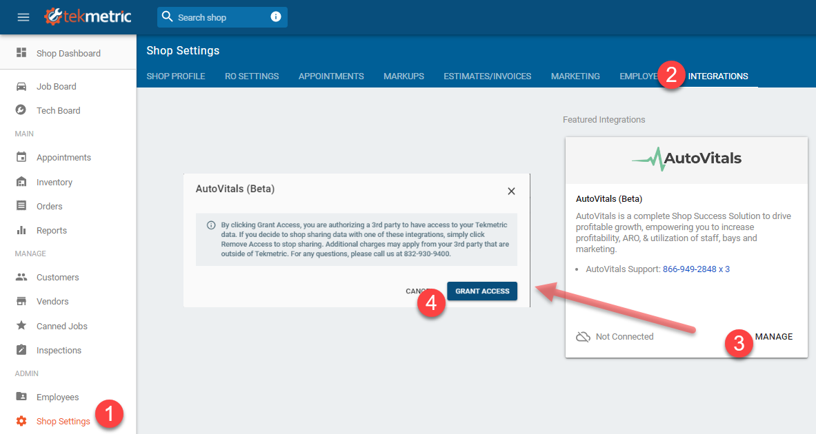The width and height of the screenshot is (816, 434).
Task: Click the Inventory warehouse icon
Action: tap(21, 181)
